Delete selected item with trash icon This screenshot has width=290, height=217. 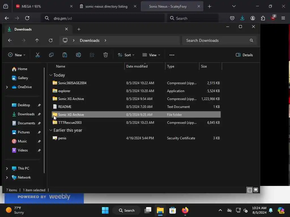coord(106,55)
